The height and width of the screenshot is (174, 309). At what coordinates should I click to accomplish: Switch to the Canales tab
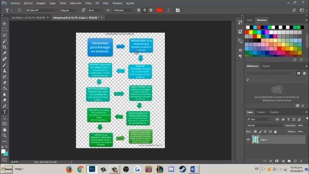click(x=261, y=112)
